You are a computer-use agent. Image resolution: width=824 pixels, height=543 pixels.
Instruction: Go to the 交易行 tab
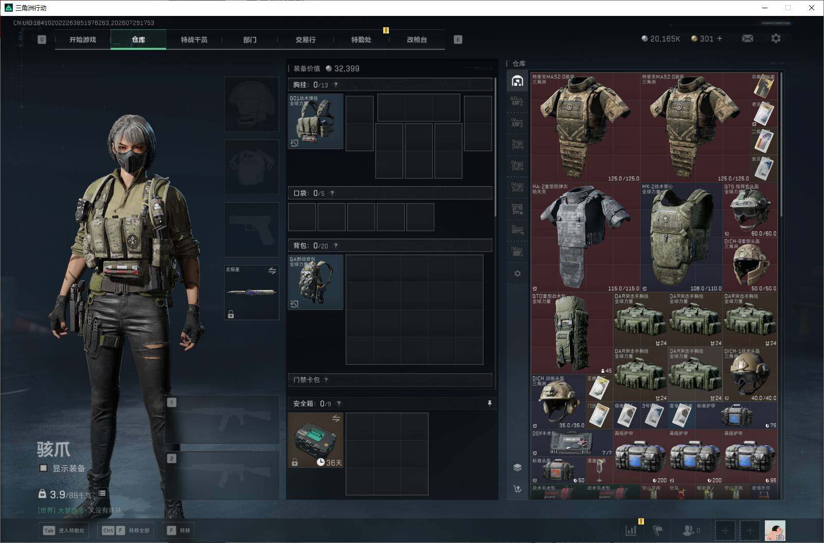pos(306,40)
